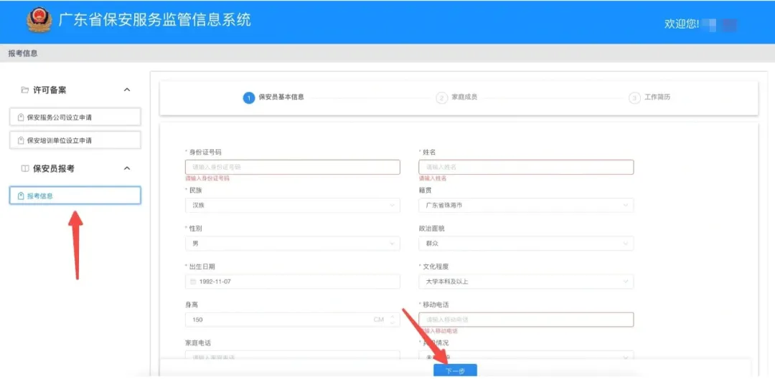Click the 广东省保安服务监管信息系统 title
This screenshot has height=379, width=775.
pyautogui.click(x=155, y=20)
